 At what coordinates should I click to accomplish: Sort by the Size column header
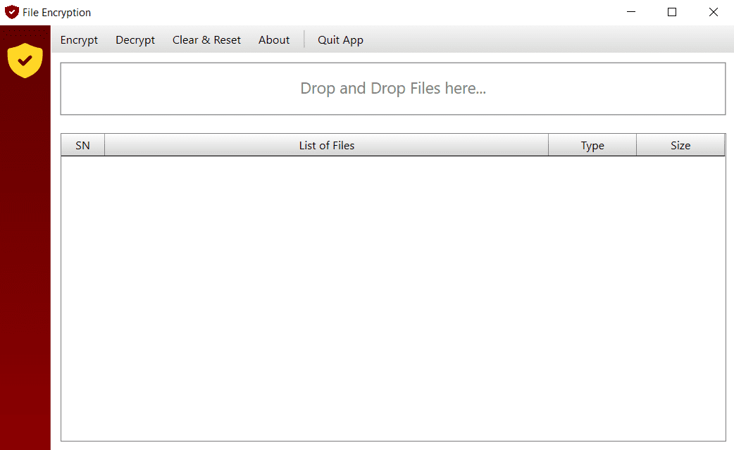point(680,146)
